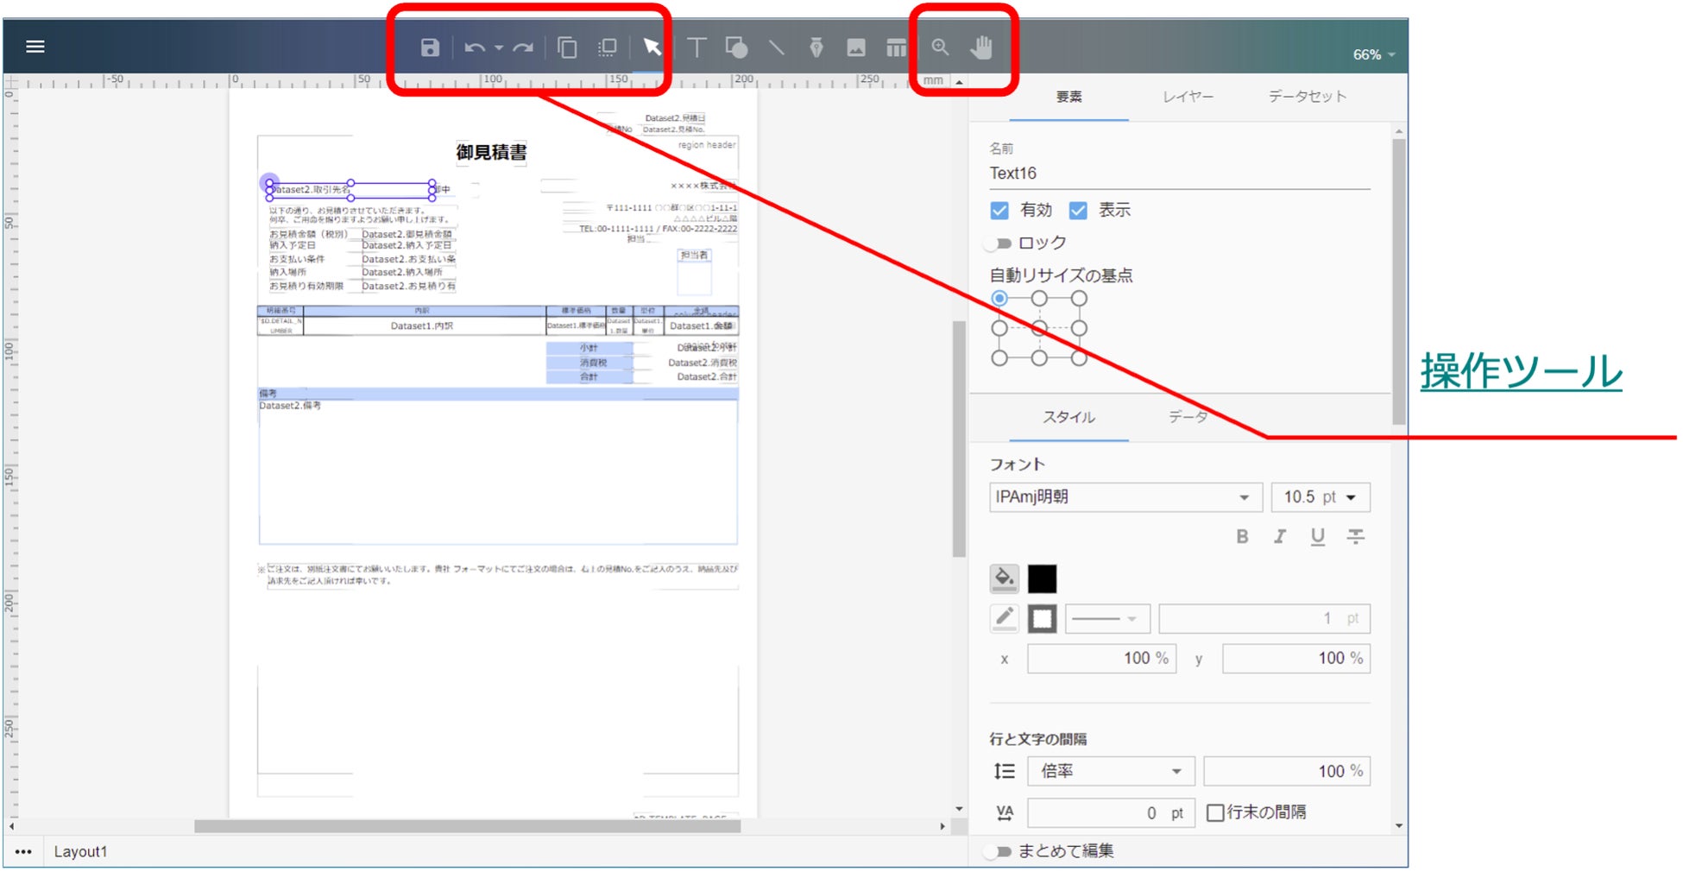Viewport: 1683px width, 872px height.
Task: Switch to the データセット tab
Action: [1307, 97]
